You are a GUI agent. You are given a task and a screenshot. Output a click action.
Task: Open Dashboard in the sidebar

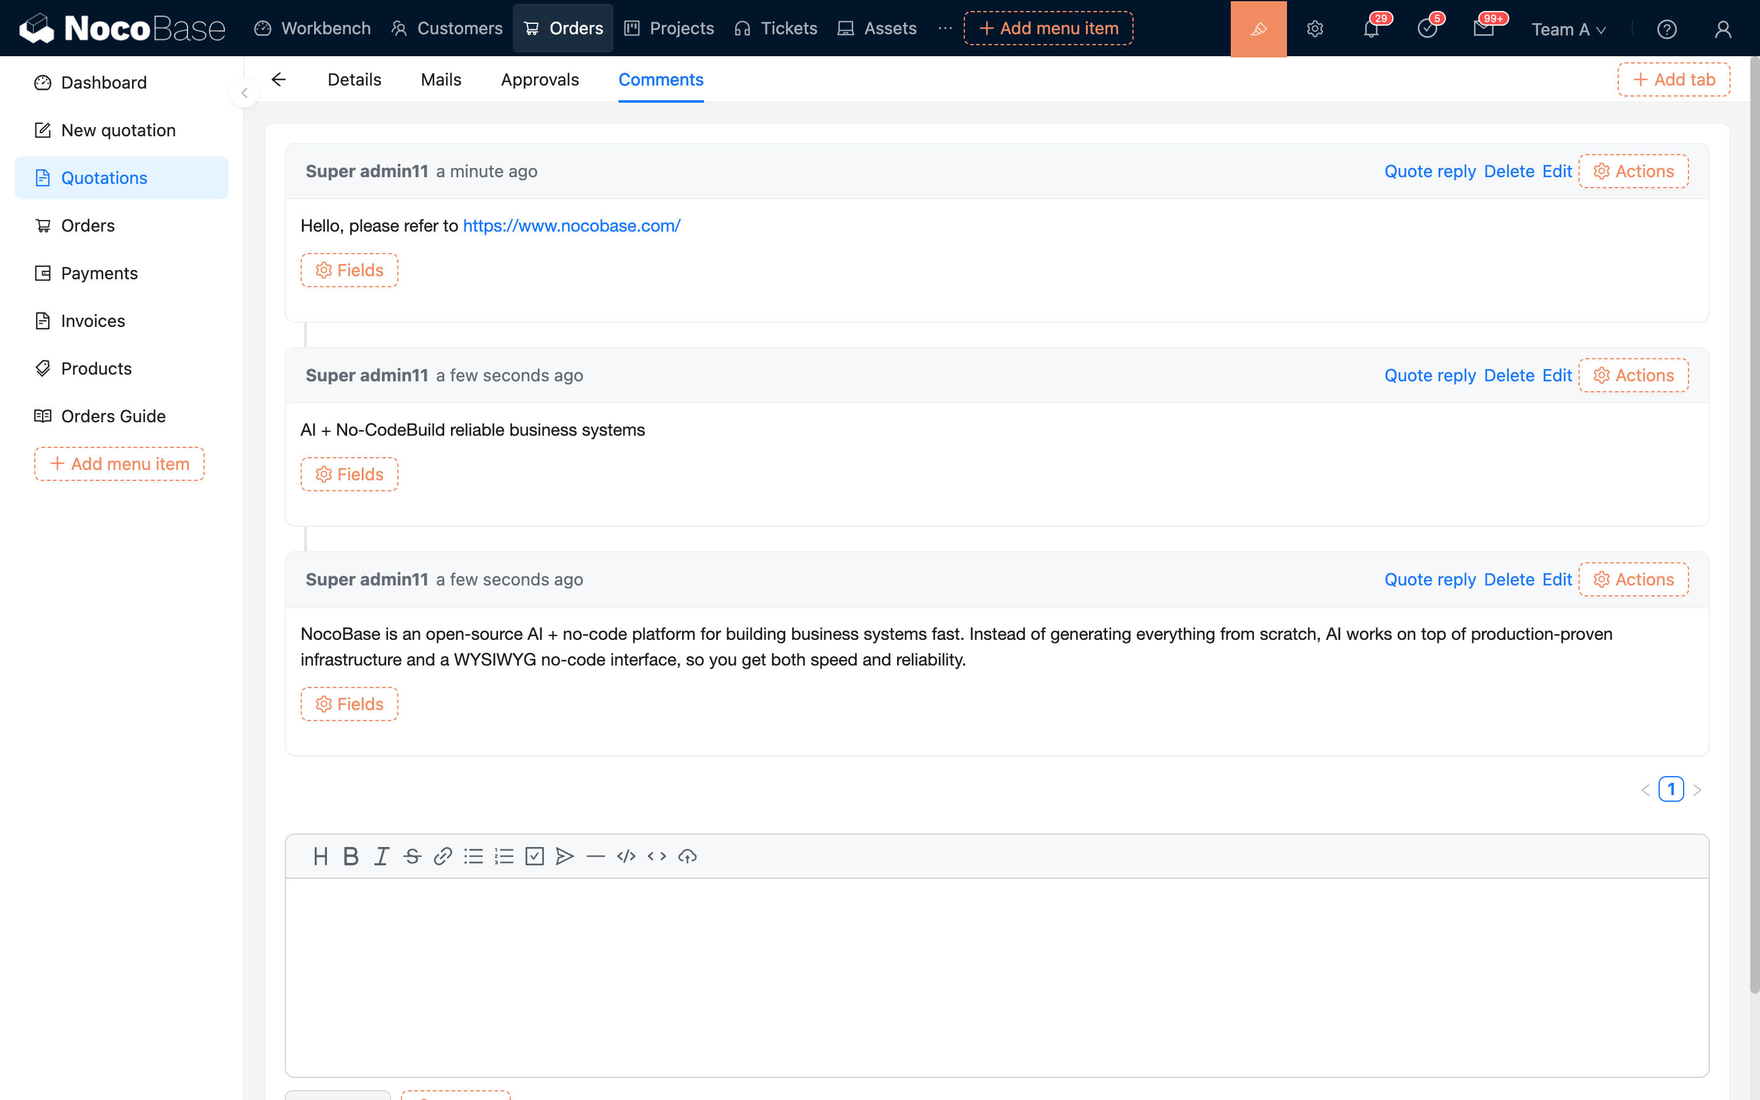point(122,82)
